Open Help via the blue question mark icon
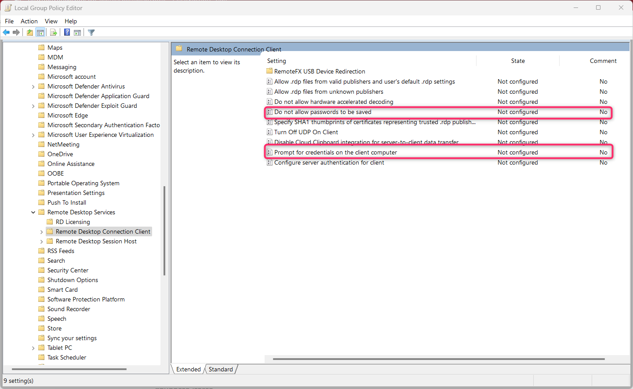Viewport: 633px width, 389px height. [67, 32]
